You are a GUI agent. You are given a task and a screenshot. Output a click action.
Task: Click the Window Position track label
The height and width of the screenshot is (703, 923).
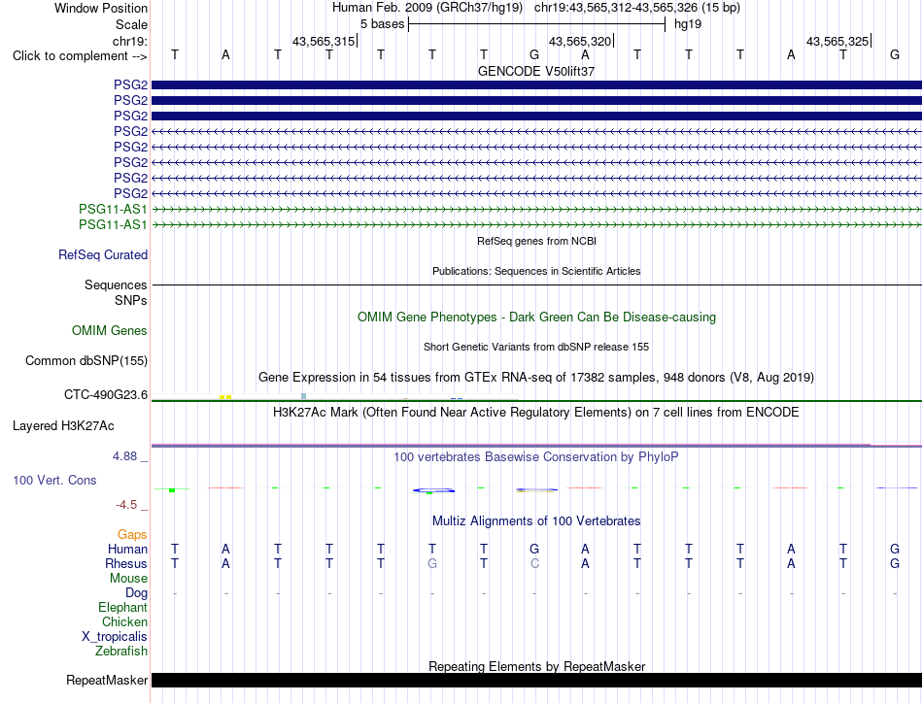click(x=101, y=8)
